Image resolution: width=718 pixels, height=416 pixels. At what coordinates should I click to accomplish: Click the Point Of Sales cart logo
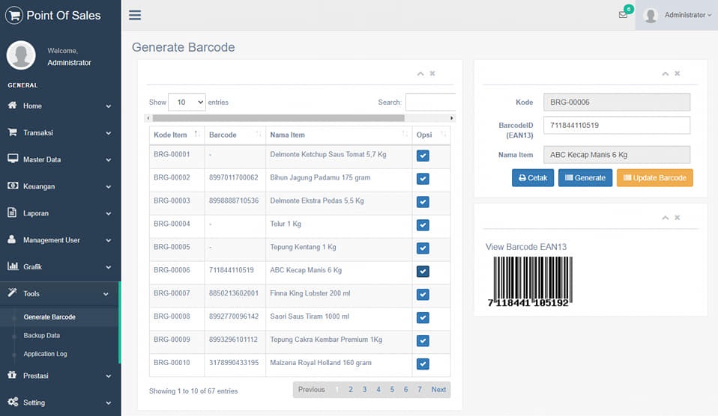(x=14, y=15)
